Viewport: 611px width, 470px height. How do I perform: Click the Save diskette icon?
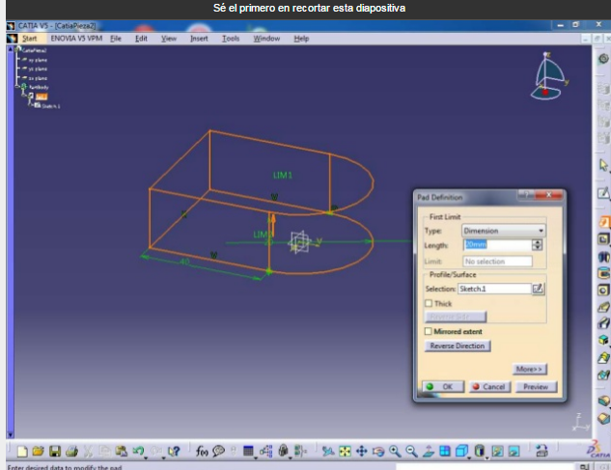[x=55, y=451]
